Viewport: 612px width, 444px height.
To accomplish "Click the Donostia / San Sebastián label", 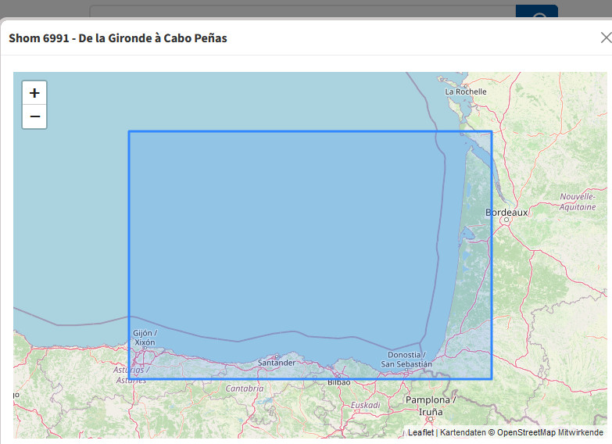I will (406, 360).
